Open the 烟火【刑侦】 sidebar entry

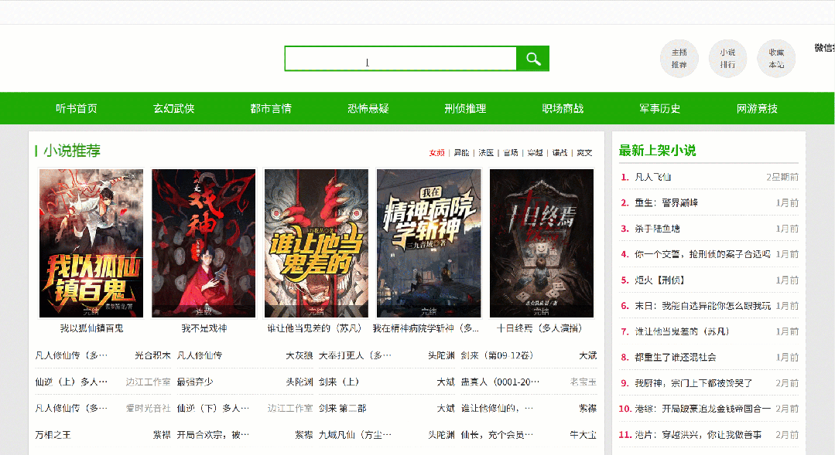click(658, 280)
